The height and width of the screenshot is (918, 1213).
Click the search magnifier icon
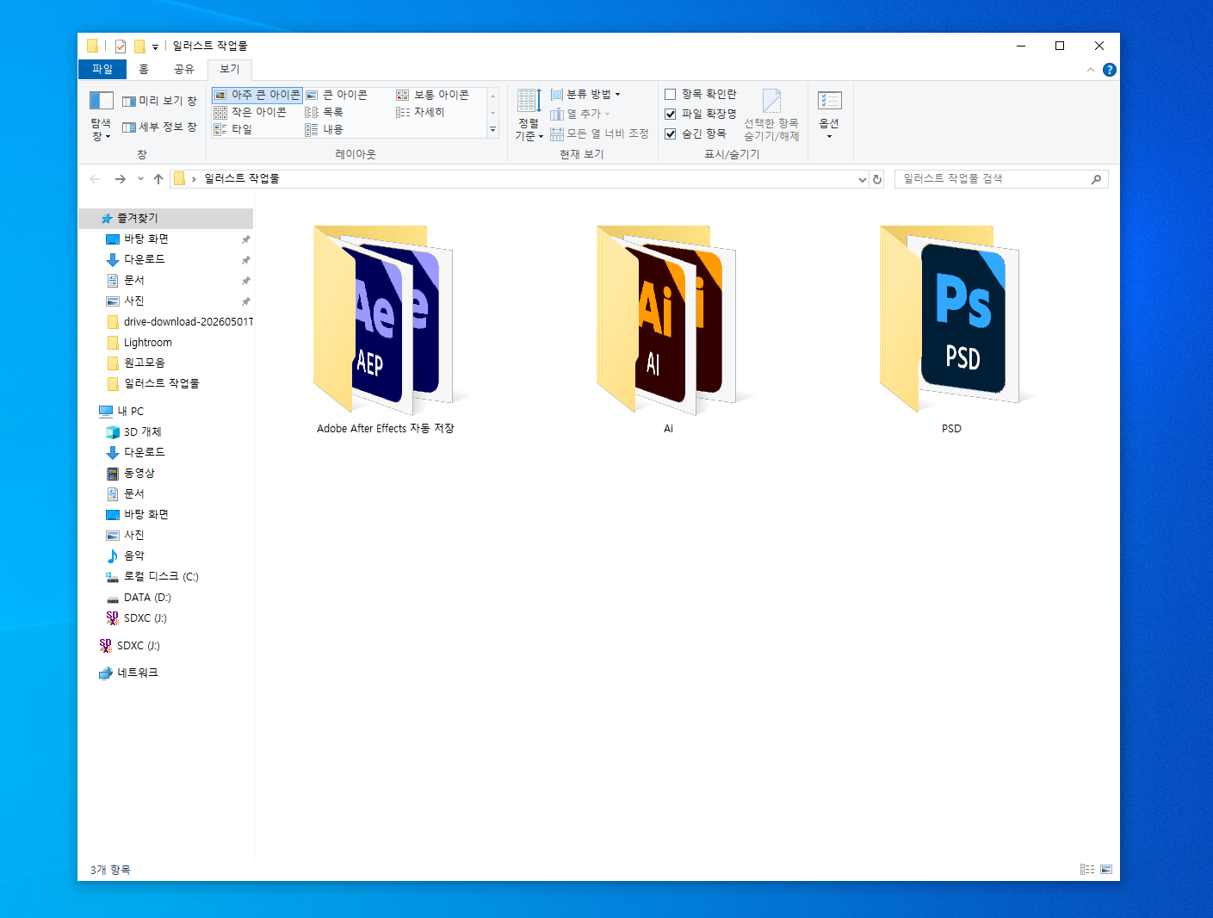pos(1096,179)
